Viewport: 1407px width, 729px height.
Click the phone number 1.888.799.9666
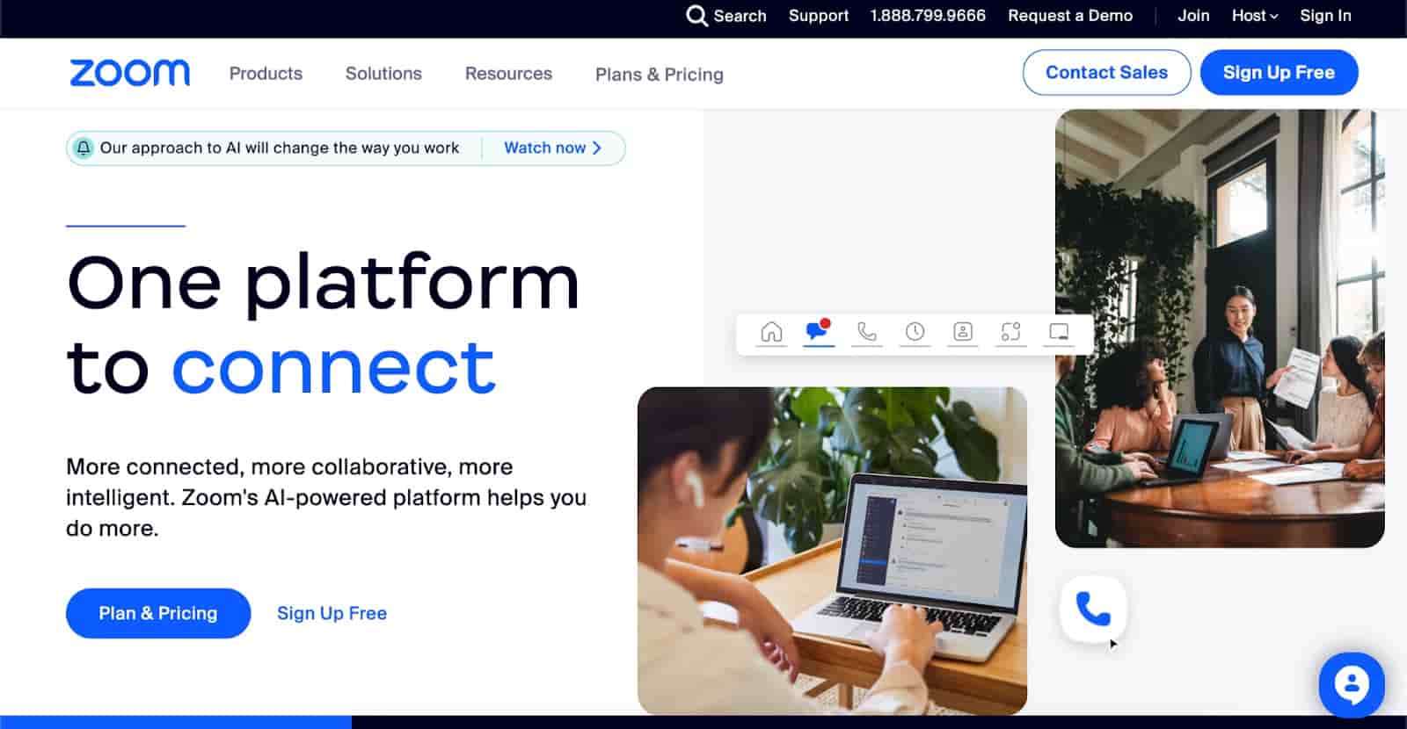[x=928, y=16]
